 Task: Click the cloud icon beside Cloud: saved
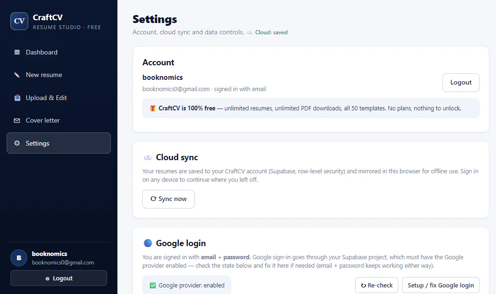[250, 32]
